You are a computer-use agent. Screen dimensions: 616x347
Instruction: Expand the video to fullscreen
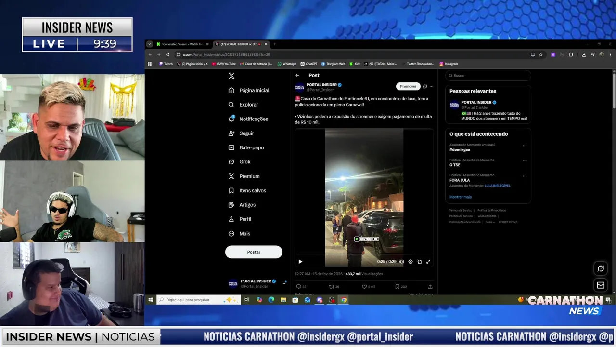428,262
